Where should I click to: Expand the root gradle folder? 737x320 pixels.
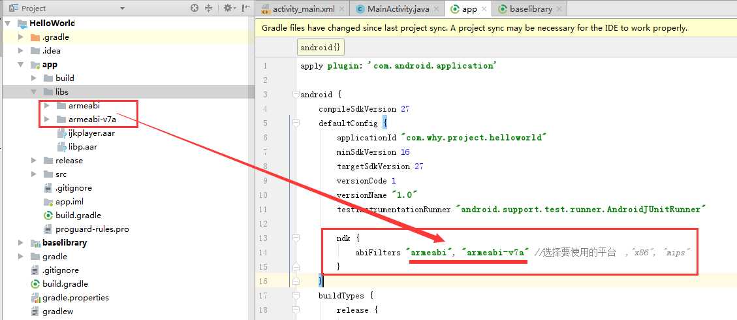[x=21, y=257]
